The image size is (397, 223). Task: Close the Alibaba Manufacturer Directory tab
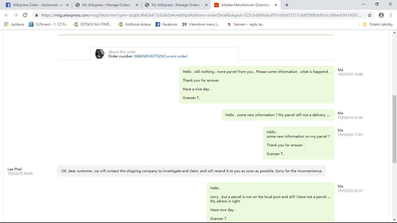pyautogui.click(x=276, y=5)
